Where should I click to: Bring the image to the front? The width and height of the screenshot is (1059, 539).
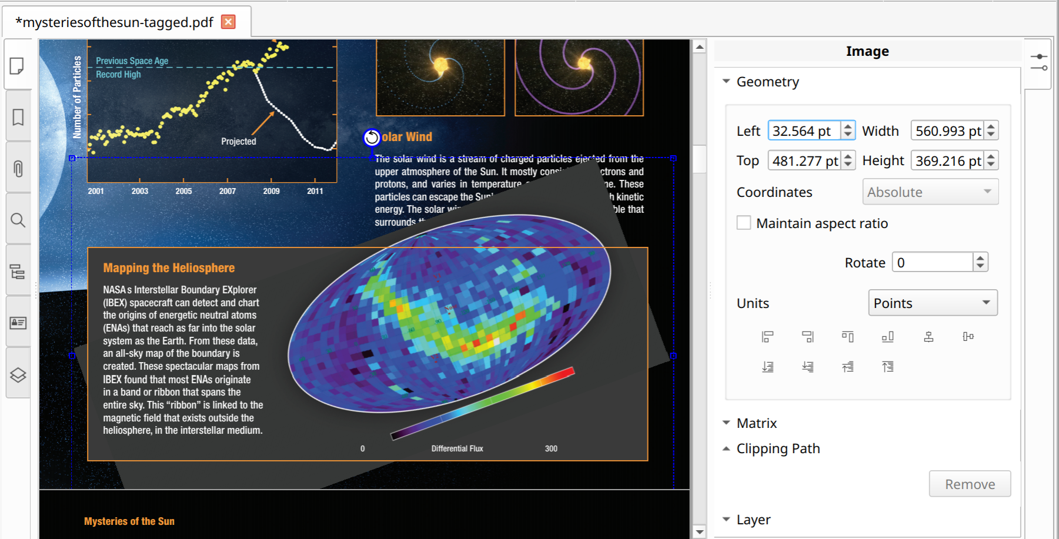888,367
